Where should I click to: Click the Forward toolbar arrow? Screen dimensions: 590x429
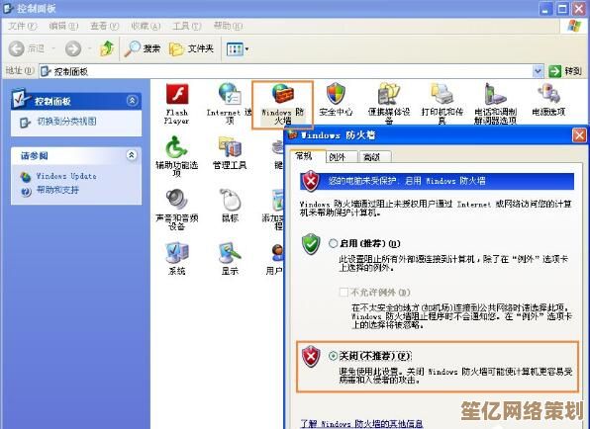(73, 48)
